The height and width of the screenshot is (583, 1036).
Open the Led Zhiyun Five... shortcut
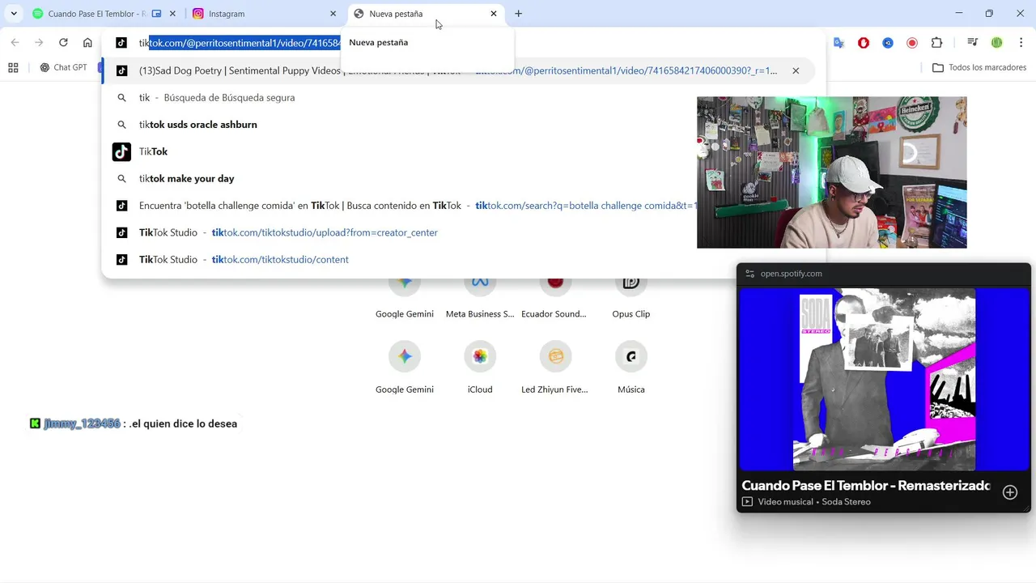point(554,366)
